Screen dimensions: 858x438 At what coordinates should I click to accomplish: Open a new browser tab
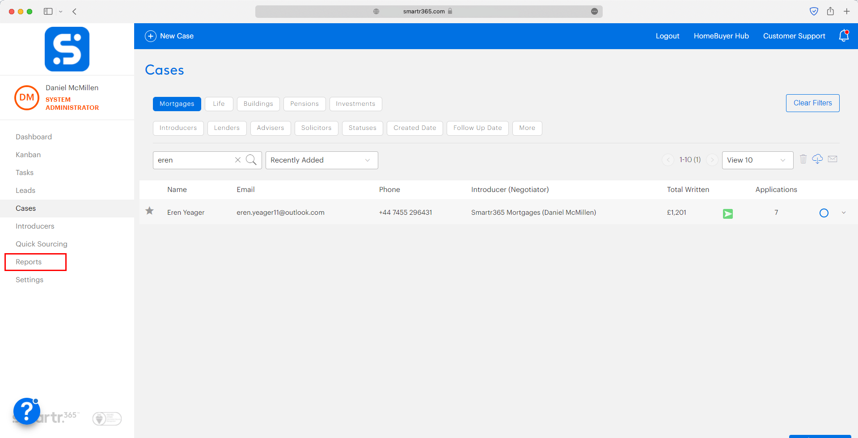[x=847, y=12]
